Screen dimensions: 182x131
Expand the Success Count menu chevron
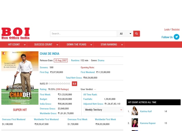57,45
